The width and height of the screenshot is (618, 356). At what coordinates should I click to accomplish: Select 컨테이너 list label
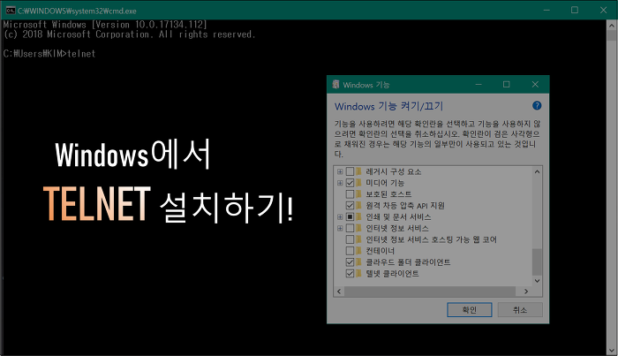click(380, 251)
